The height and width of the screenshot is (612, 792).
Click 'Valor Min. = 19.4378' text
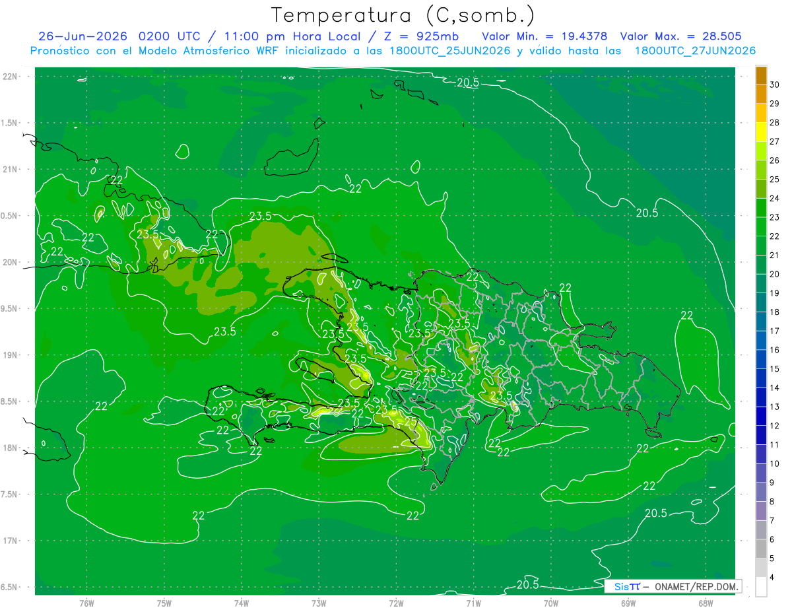[545, 36]
